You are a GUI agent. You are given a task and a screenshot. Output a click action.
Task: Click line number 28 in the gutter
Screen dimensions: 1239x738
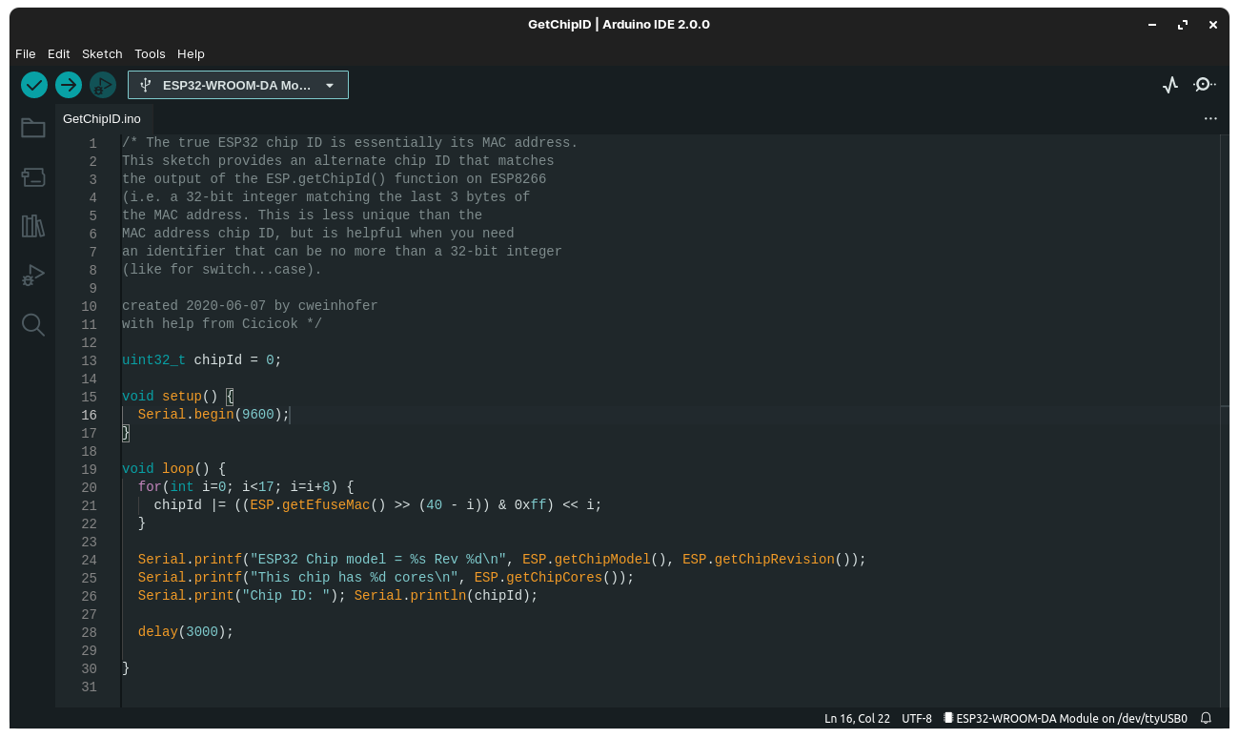coord(90,632)
